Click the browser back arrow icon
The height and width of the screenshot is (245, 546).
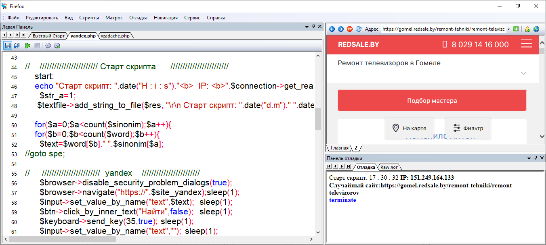[332, 29]
